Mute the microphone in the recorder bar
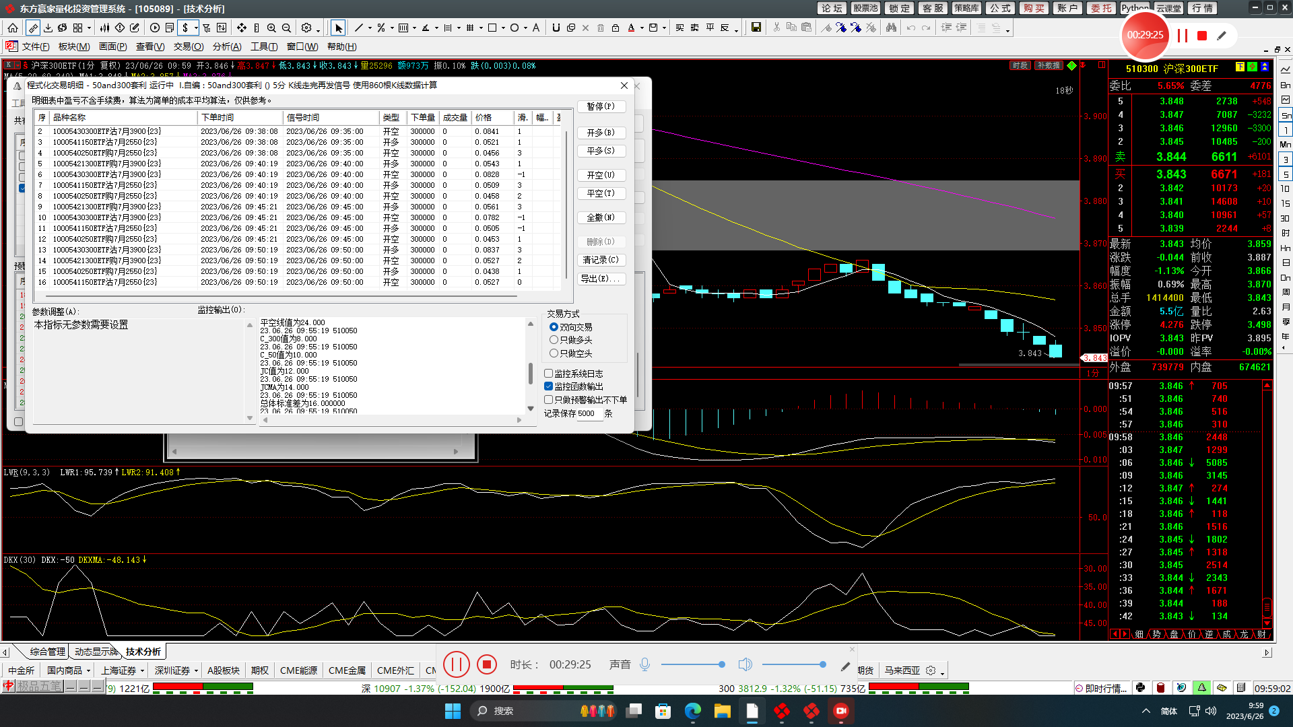1293x727 pixels. tap(644, 664)
